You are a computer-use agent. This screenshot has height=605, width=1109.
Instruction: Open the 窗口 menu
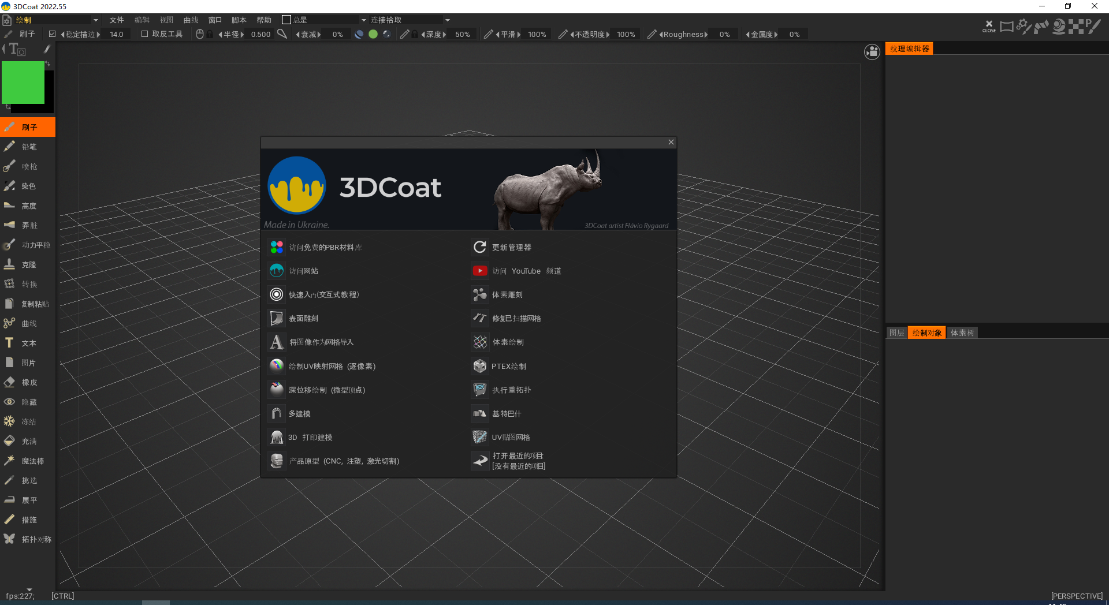click(x=215, y=19)
